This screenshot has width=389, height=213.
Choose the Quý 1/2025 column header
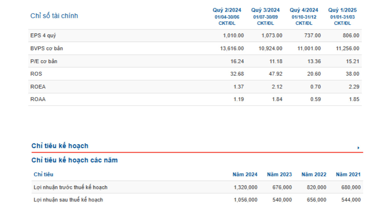point(342,10)
